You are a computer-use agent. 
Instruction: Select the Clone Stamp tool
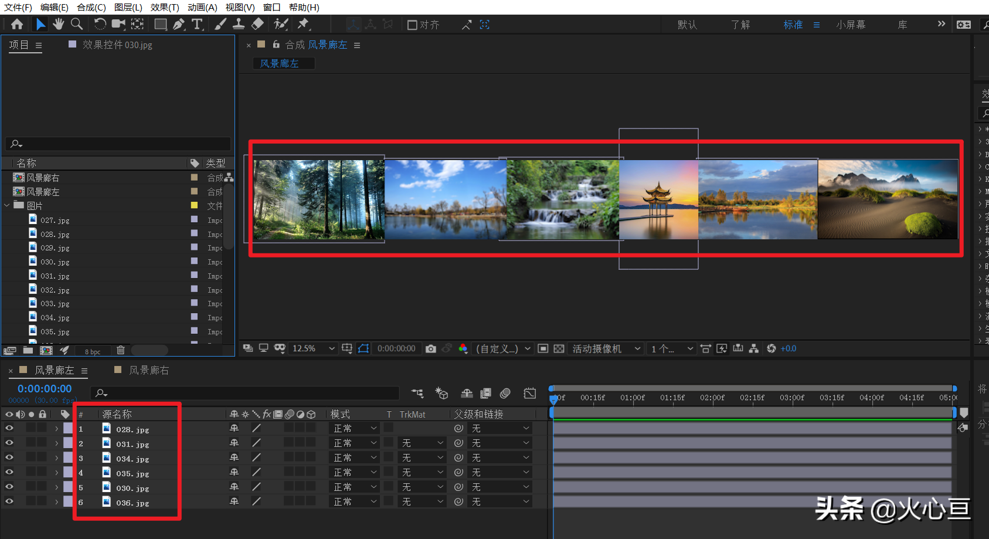click(x=239, y=24)
